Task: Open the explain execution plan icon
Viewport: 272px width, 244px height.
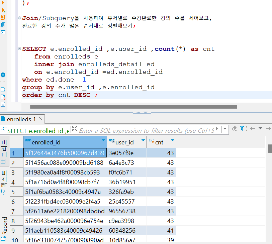Action: point(3,25)
